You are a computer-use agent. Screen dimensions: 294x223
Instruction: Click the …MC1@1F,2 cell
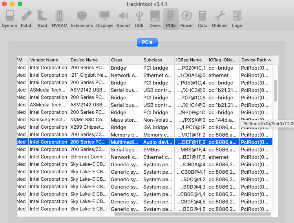point(191,135)
